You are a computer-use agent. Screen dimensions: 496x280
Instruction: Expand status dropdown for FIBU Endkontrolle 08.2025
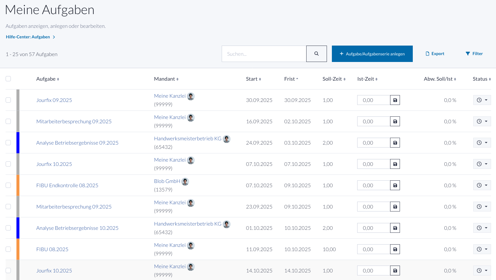tap(482, 185)
